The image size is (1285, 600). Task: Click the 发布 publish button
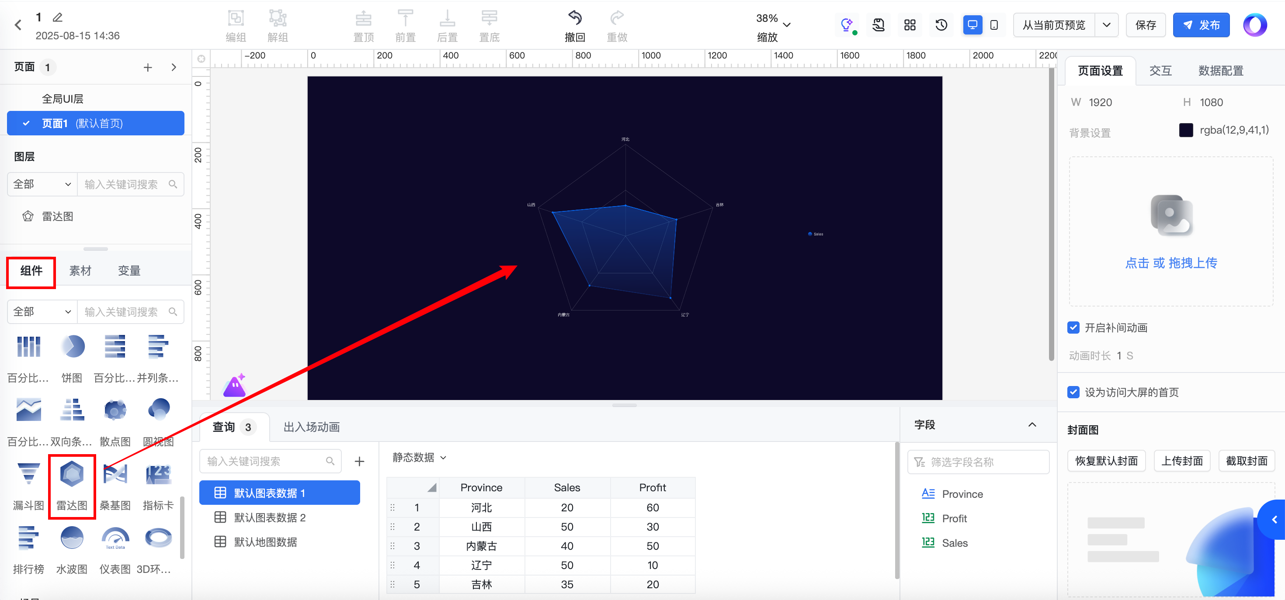pyautogui.click(x=1201, y=25)
